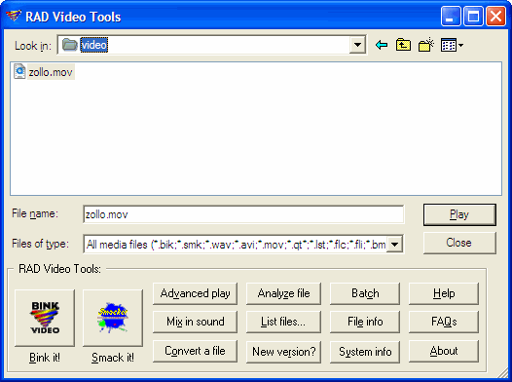Open the small arrow beside the View icon
The width and height of the screenshot is (512, 382).
[460, 45]
